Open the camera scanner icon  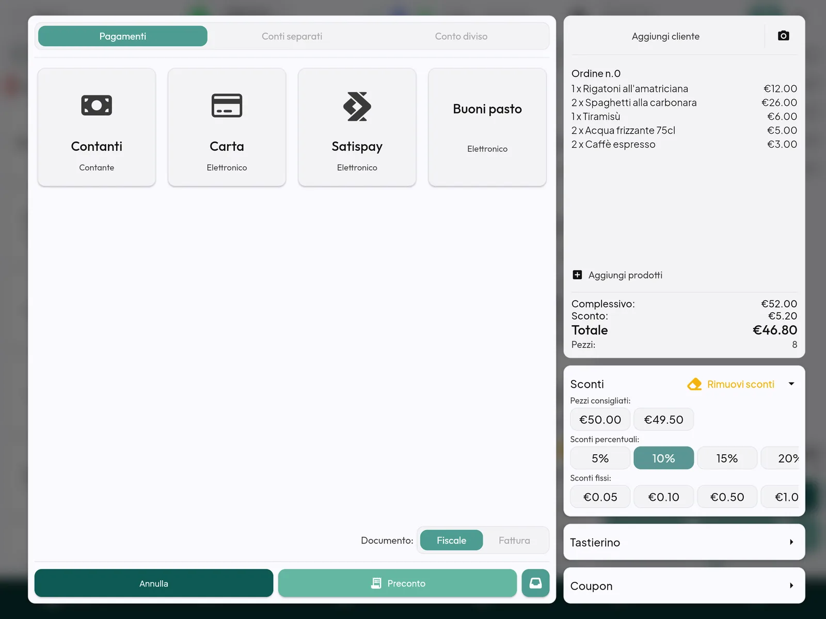[x=783, y=36]
